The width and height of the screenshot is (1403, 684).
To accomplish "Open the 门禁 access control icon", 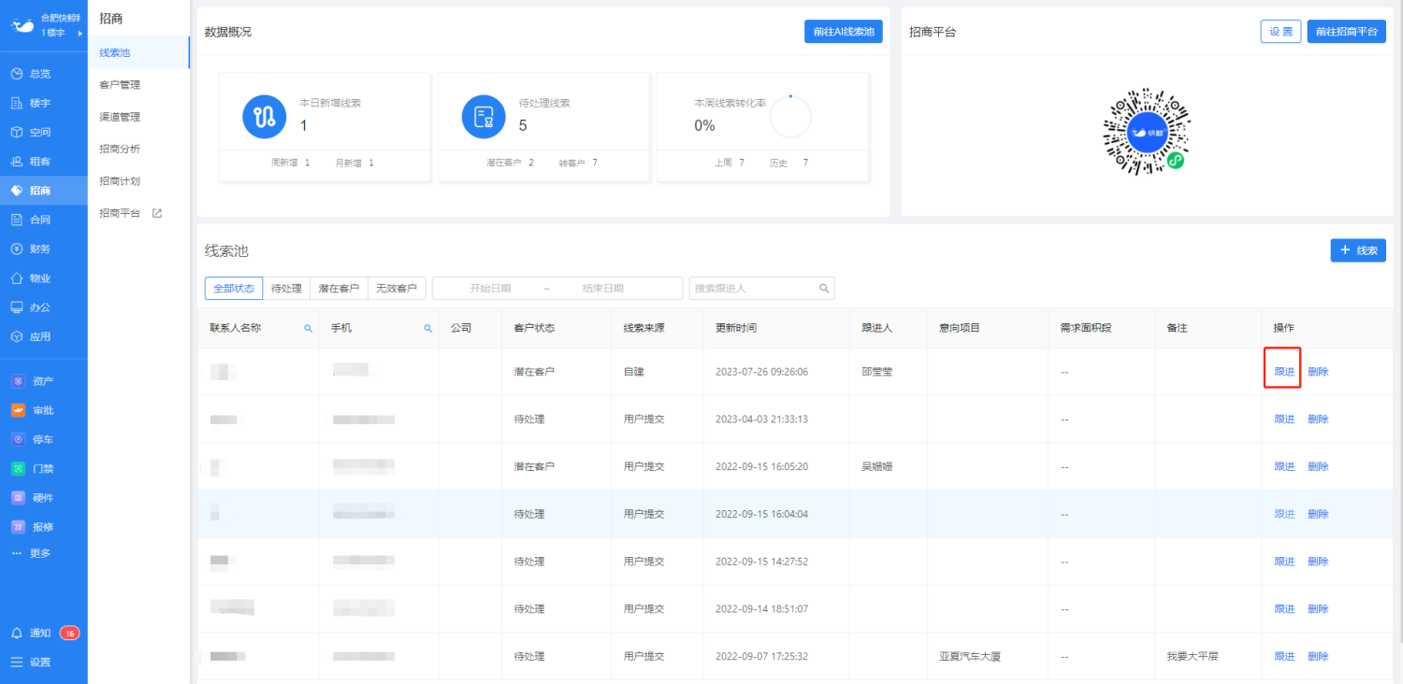I will tap(18, 468).
